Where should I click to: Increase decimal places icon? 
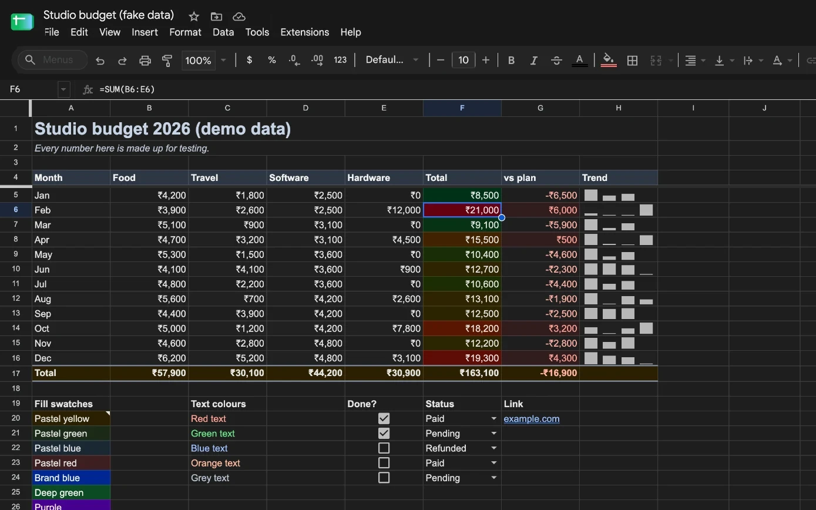pyautogui.click(x=317, y=60)
